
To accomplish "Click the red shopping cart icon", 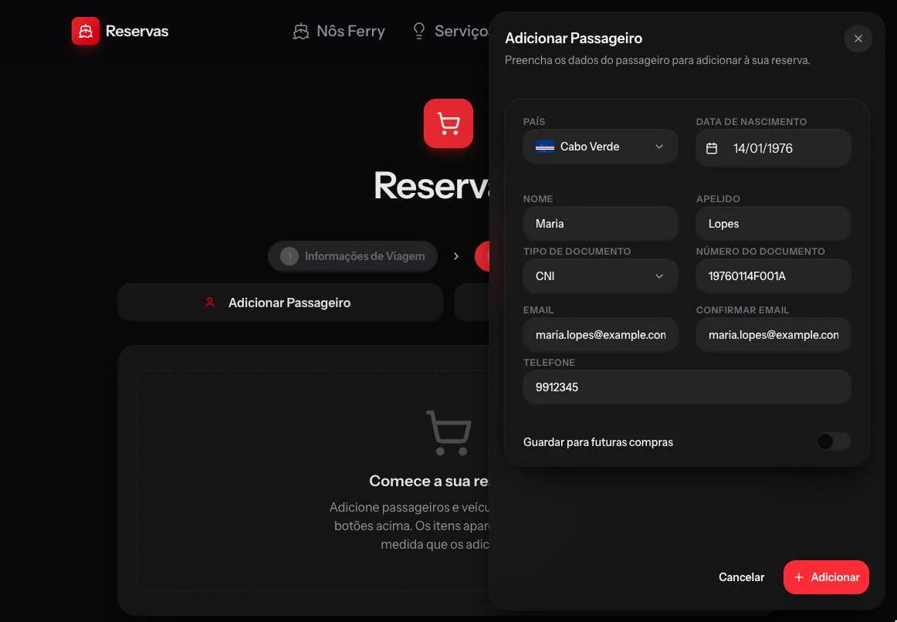I will [x=448, y=123].
